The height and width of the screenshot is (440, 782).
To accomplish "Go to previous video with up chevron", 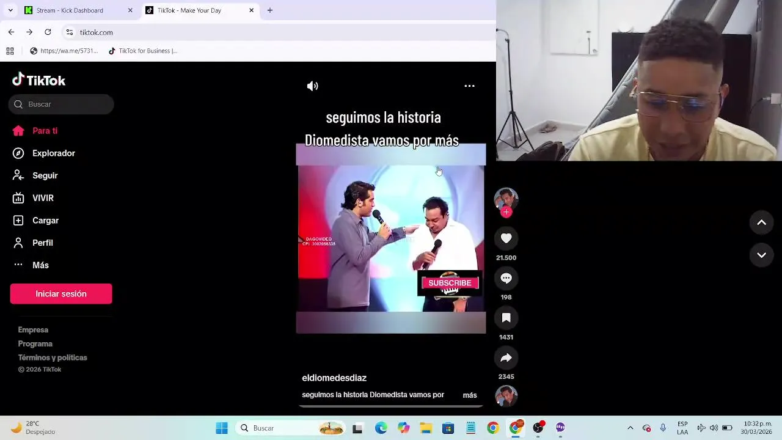I will 761,222.
